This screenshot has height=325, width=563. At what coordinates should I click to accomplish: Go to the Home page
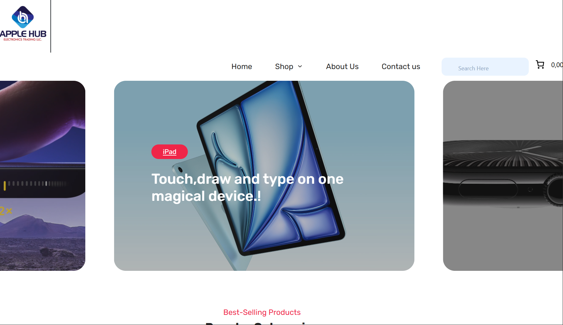[242, 67]
